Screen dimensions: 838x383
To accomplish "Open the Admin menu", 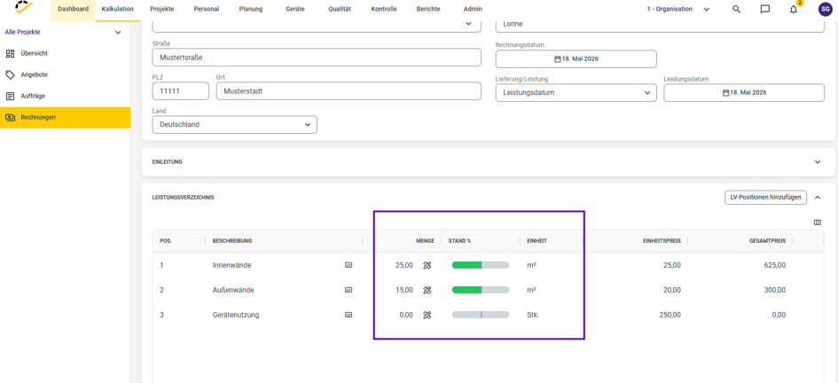I will click(473, 9).
